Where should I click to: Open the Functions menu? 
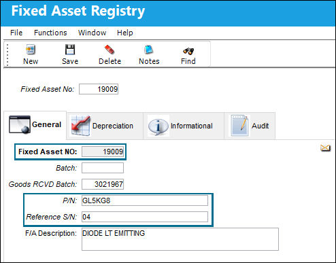50,33
